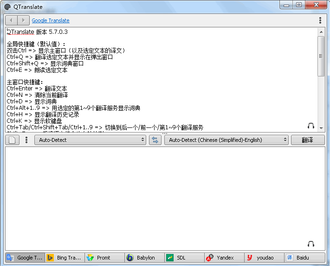Click the line 'Ctrl+H => 显示翻译历史记录'
Image resolution: width=330 pixels, height=266 pixels.
(43, 114)
